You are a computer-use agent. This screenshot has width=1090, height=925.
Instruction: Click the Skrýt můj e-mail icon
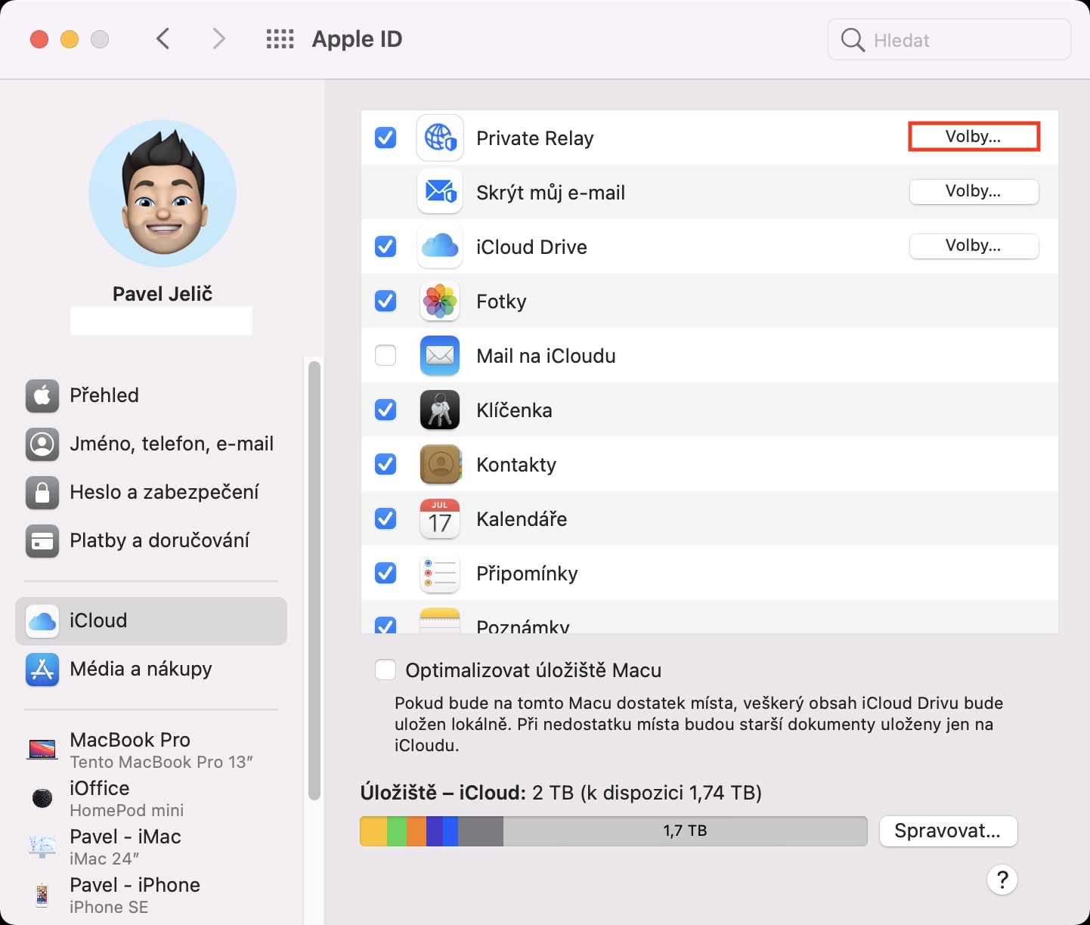click(440, 192)
